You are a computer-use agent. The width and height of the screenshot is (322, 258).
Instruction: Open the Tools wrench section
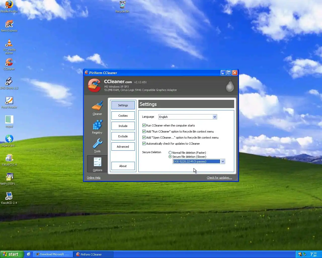(97, 145)
